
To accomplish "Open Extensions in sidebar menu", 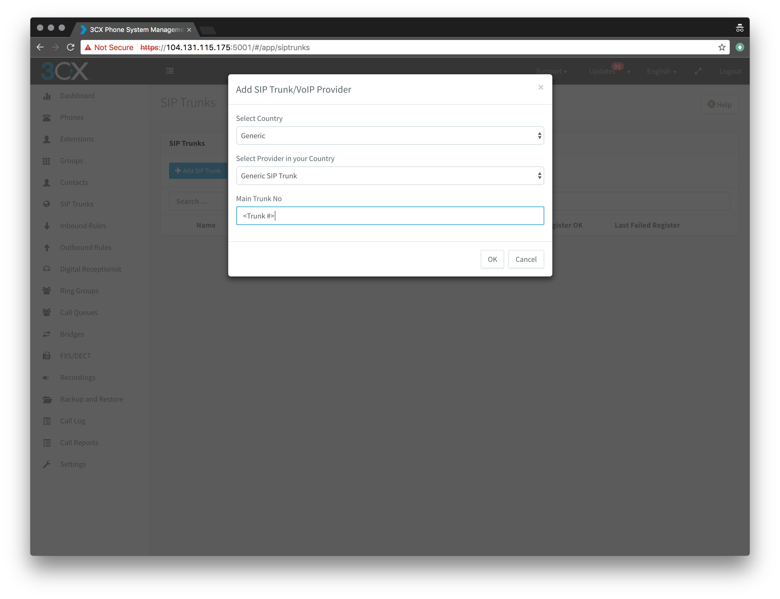I will [77, 139].
